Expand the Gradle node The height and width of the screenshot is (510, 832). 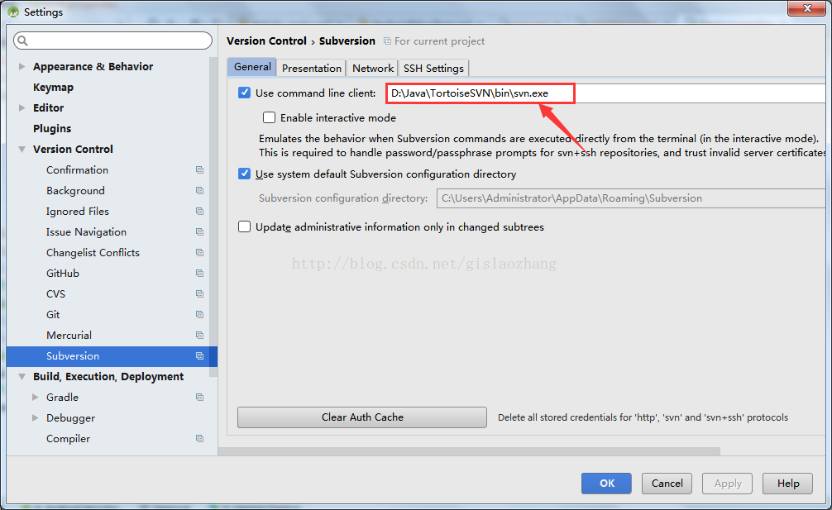(35, 397)
